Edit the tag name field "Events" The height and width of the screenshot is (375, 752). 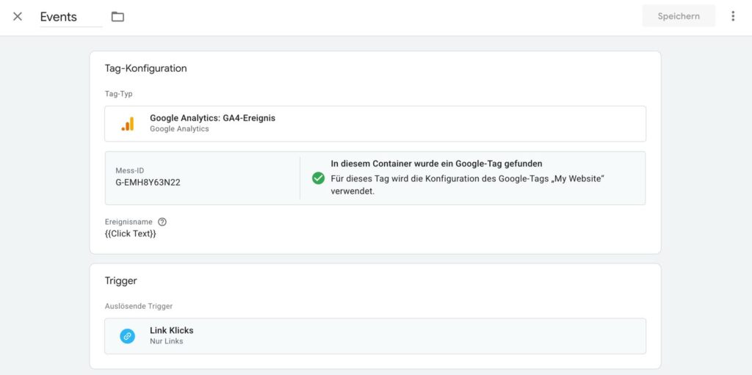pos(71,17)
